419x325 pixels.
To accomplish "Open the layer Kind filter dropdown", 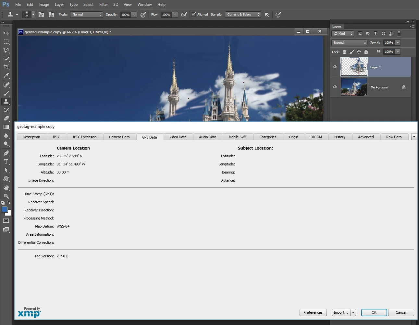I will [x=342, y=34].
